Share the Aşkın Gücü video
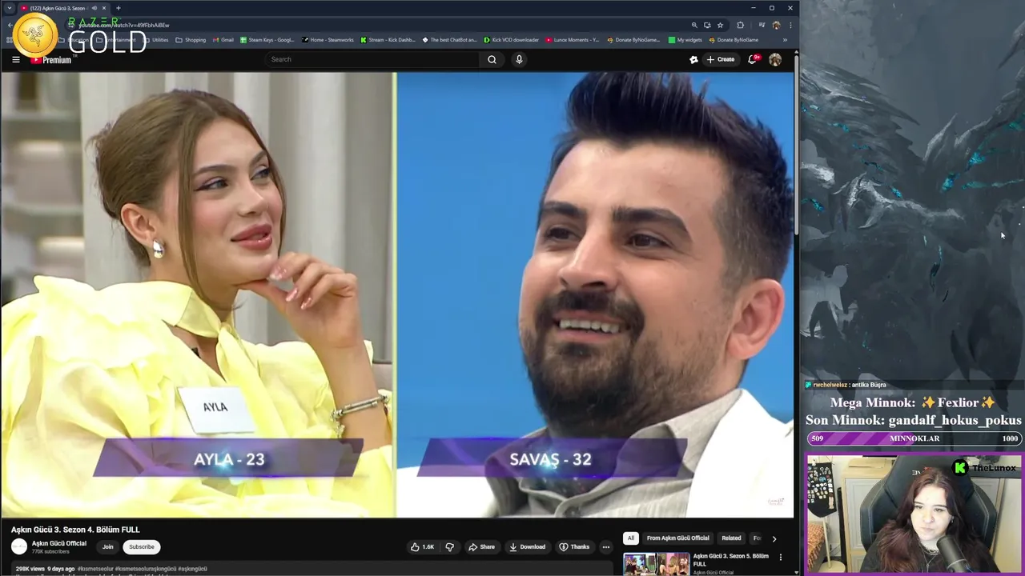1025x576 pixels. [x=481, y=547]
